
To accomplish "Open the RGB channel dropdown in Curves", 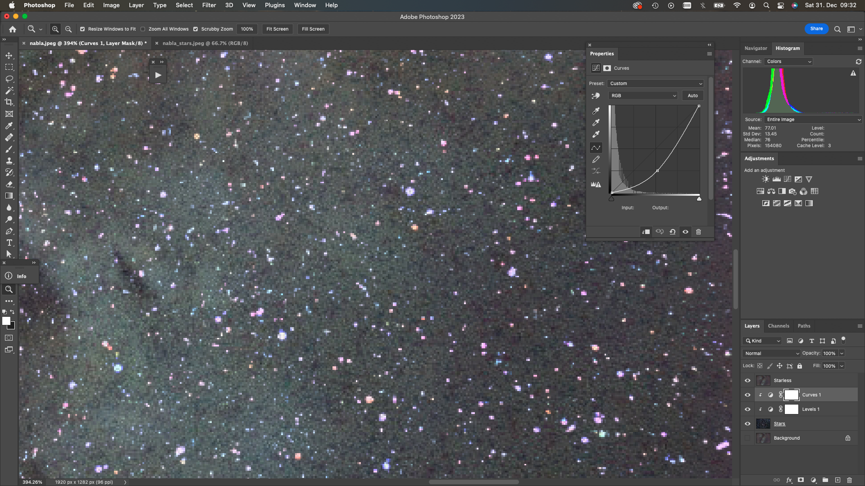I will click(x=643, y=96).
